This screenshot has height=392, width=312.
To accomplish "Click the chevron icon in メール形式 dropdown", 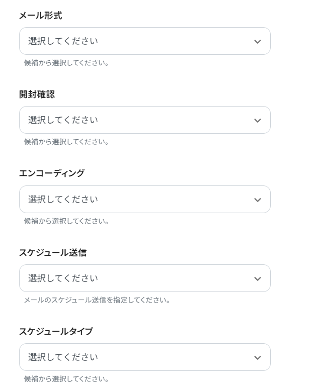I will tap(258, 42).
